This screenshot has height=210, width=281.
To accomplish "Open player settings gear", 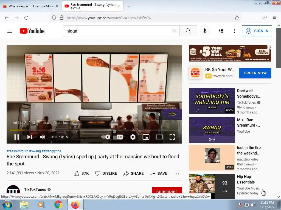I will [x=133, y=137].
